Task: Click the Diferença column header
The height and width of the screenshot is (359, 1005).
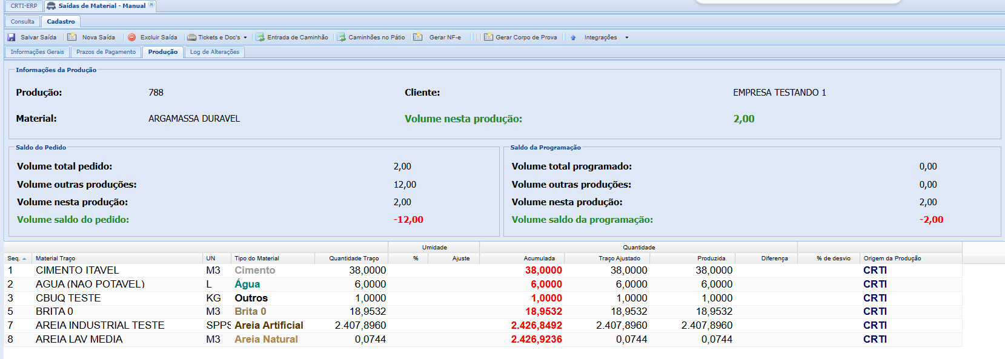Action: [766, 259]
